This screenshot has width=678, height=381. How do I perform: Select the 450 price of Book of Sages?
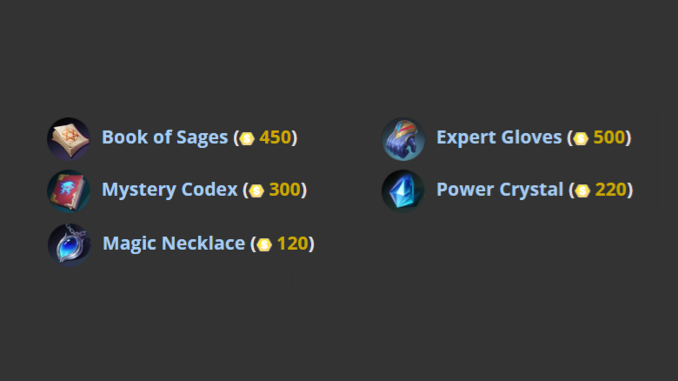[x=275, y=138]
